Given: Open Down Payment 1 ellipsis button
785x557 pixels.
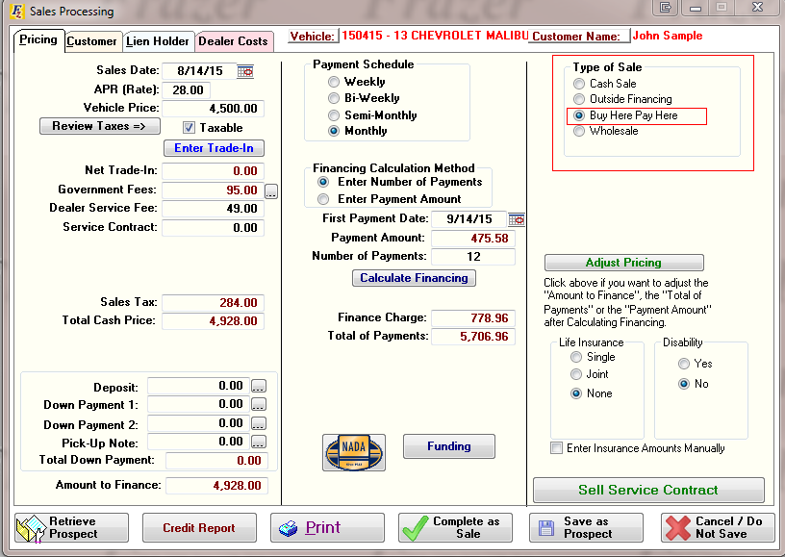Looking at the screenshot, I should (x=259, y=404).
